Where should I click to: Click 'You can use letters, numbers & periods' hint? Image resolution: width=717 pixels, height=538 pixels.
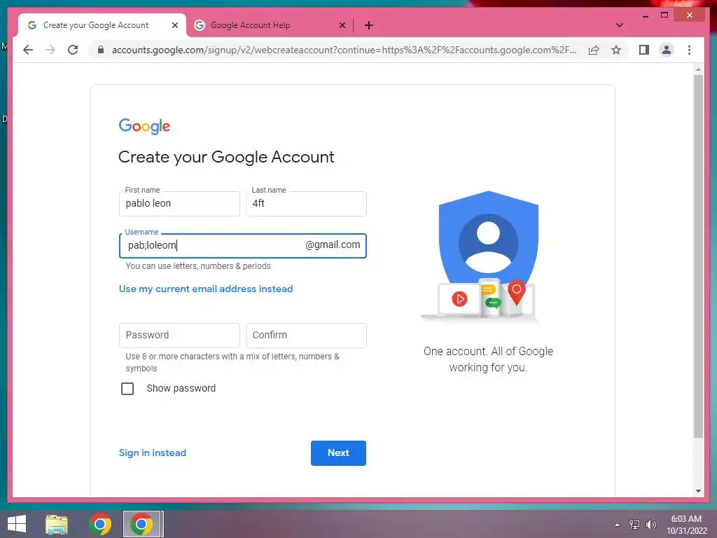coord(198,265)
